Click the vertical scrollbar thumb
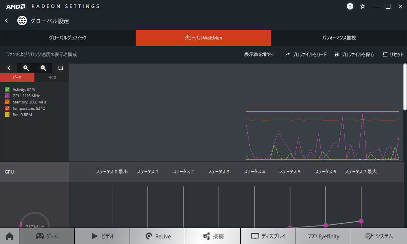 [405, 87]
